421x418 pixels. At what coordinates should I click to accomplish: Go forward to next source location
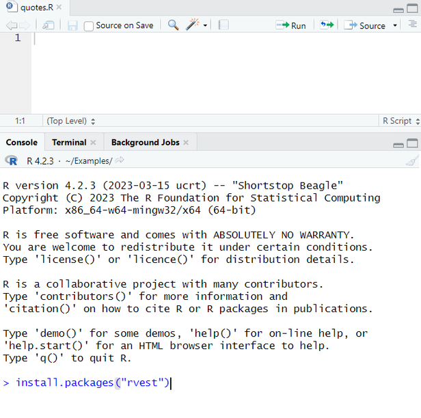tap(25, 25)
